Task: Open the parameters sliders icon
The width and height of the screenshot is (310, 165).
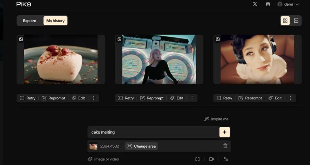Action: point(226,159)
